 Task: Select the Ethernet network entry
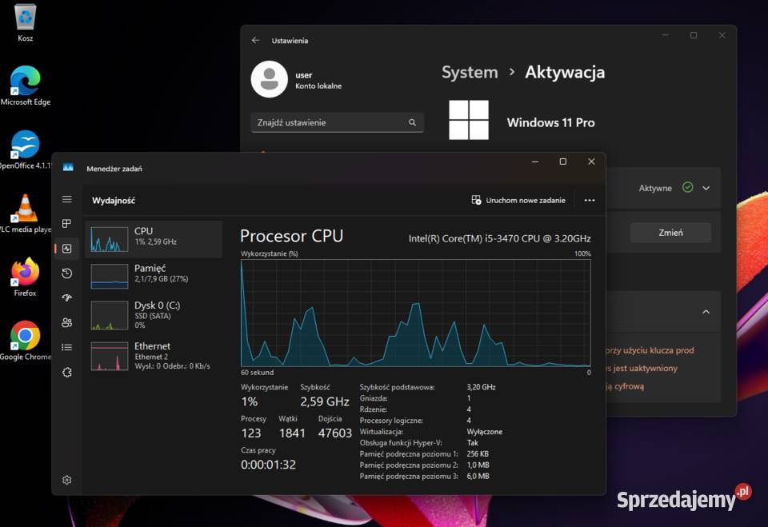click(x=154, y=356)
